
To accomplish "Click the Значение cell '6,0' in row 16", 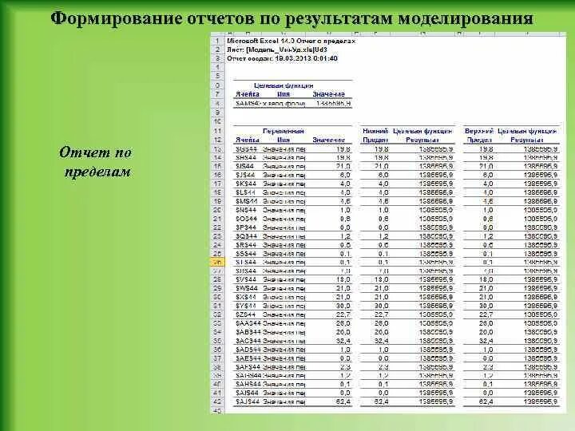I will click(x=345, y=175).
